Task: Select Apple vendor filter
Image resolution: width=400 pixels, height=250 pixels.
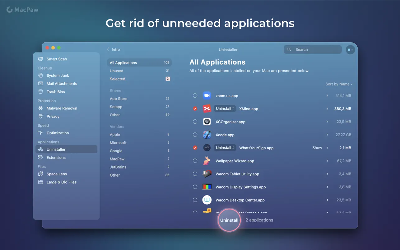Action: point(139,135)
